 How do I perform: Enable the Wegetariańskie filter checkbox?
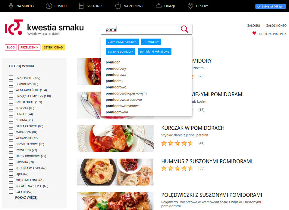pyautogui.click(x=11, y=90)
